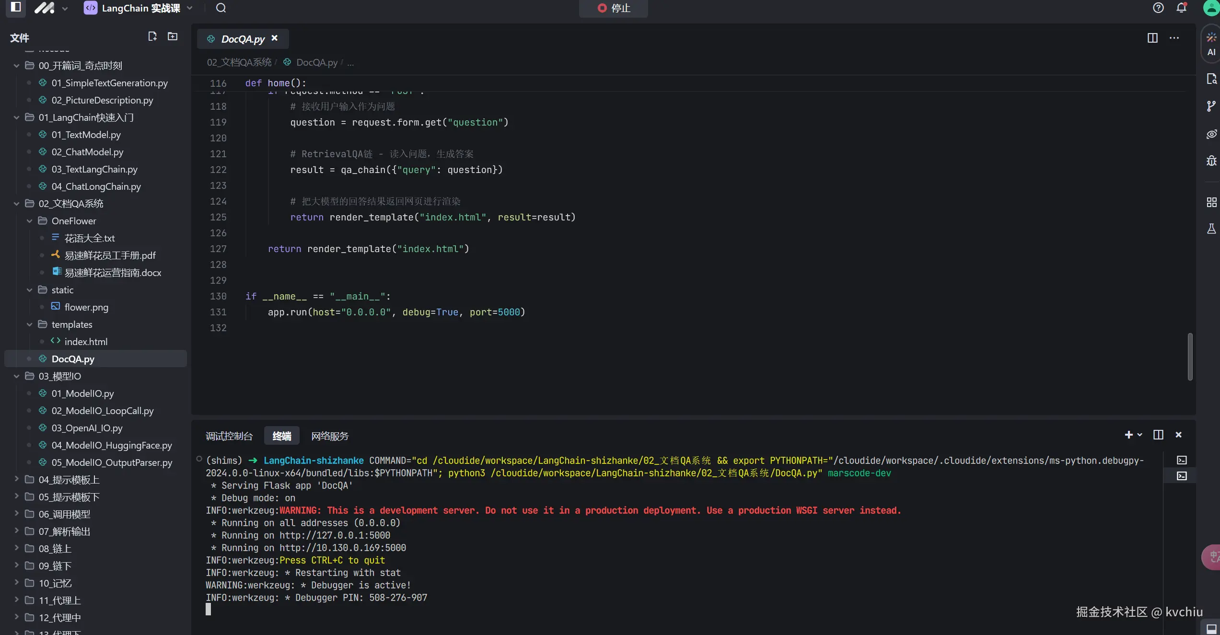Screen dimensions: 1220x635
Task: Toggle the left sidebar panel visibility
Action: click(16, 7)
